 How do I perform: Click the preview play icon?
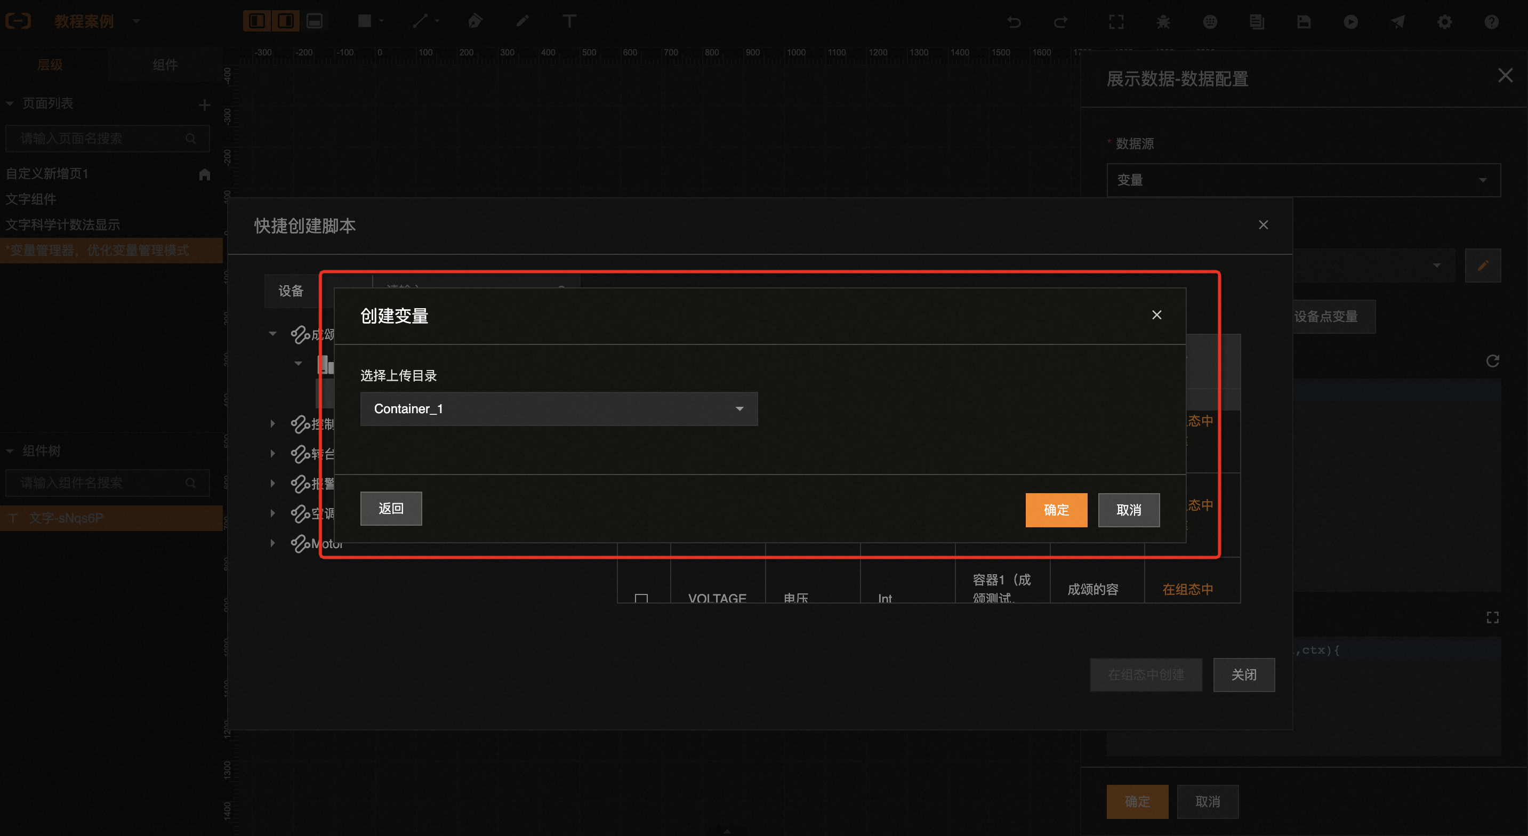[x=1350, y=22]
